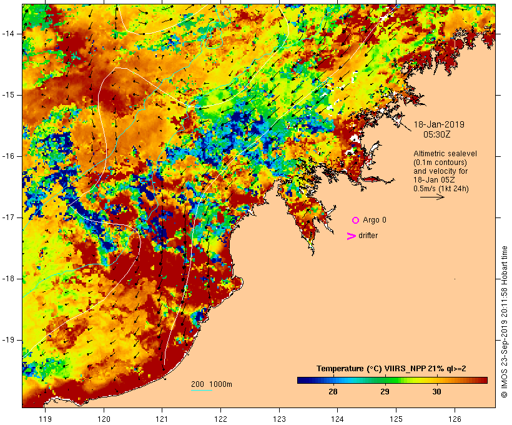Screen dimensions: 512x425
Task: Click the '(0.1m contours)' caption line
Action: tap(440, 162)
